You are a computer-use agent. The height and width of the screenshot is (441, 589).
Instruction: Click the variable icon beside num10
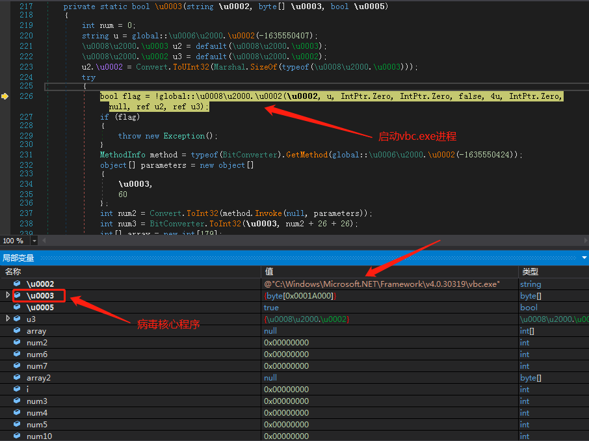(18, 436)
